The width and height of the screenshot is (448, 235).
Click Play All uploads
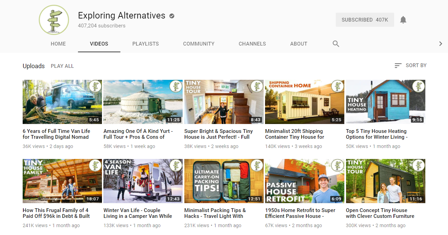(62, 66)
